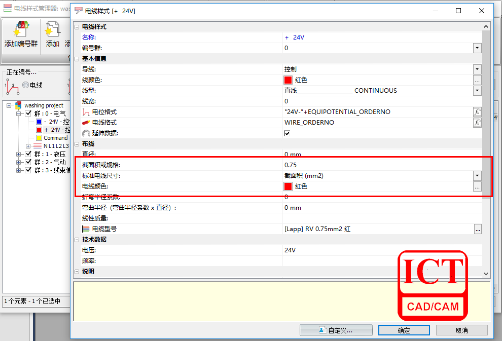Click the red 线颜色 swatch
The height and width of the screenshot is (341, 502).
click(288, 80)
